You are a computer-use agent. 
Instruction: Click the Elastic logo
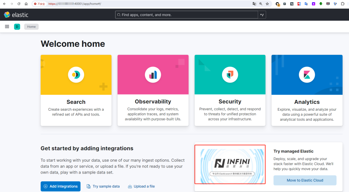click(16, 15)
